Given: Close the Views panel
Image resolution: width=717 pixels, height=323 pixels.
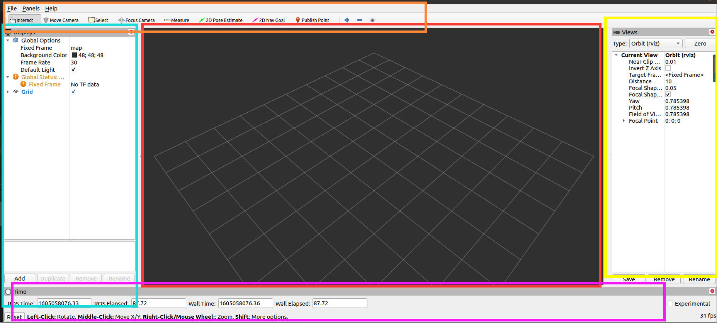Looking at the screenshot, I should (712, 32).
